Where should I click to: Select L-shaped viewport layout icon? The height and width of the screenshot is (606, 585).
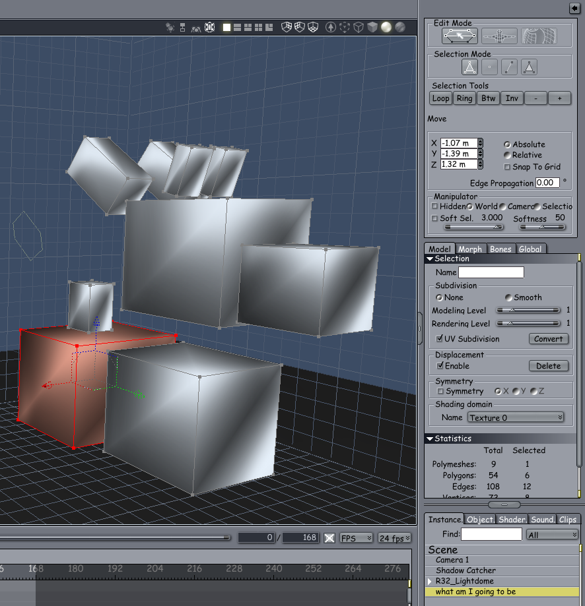pos(269,28)
